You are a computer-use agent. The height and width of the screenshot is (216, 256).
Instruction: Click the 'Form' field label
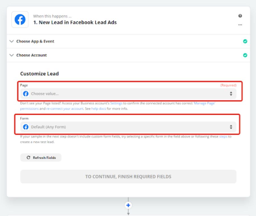point(24,118)
